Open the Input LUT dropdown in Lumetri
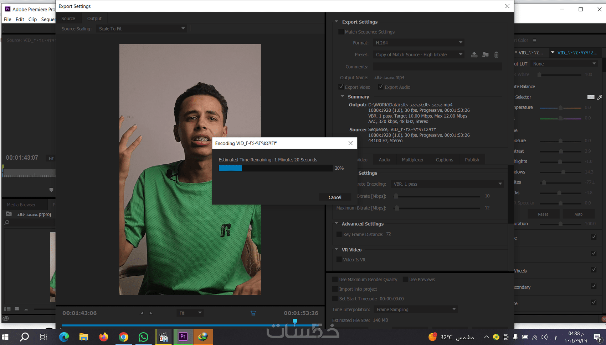The width and height of the screenshot is (606, 345). pos(564,64)
